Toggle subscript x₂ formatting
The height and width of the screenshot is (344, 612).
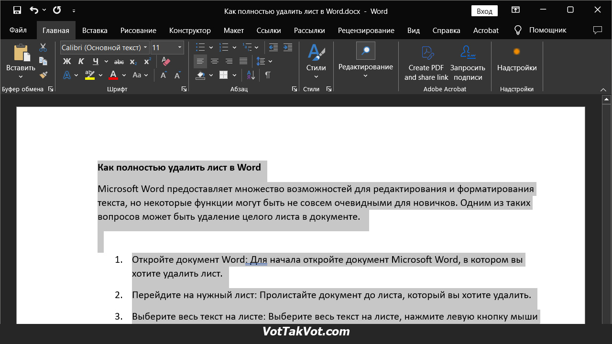coord(133,61)
